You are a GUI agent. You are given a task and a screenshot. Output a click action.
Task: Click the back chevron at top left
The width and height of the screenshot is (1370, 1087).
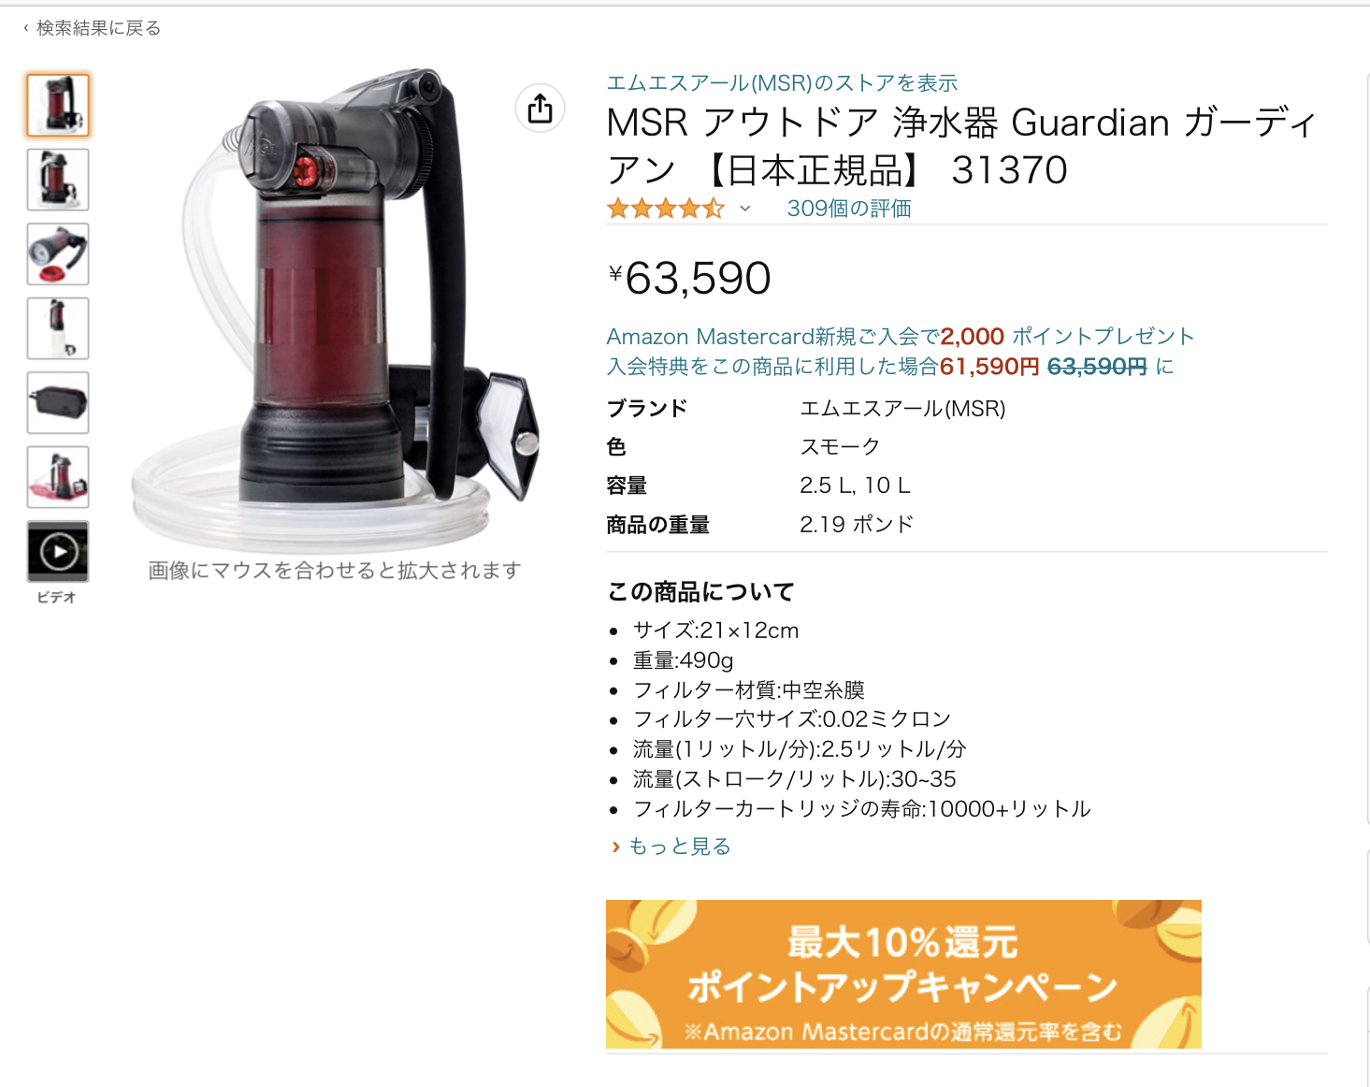coord(25,28)
